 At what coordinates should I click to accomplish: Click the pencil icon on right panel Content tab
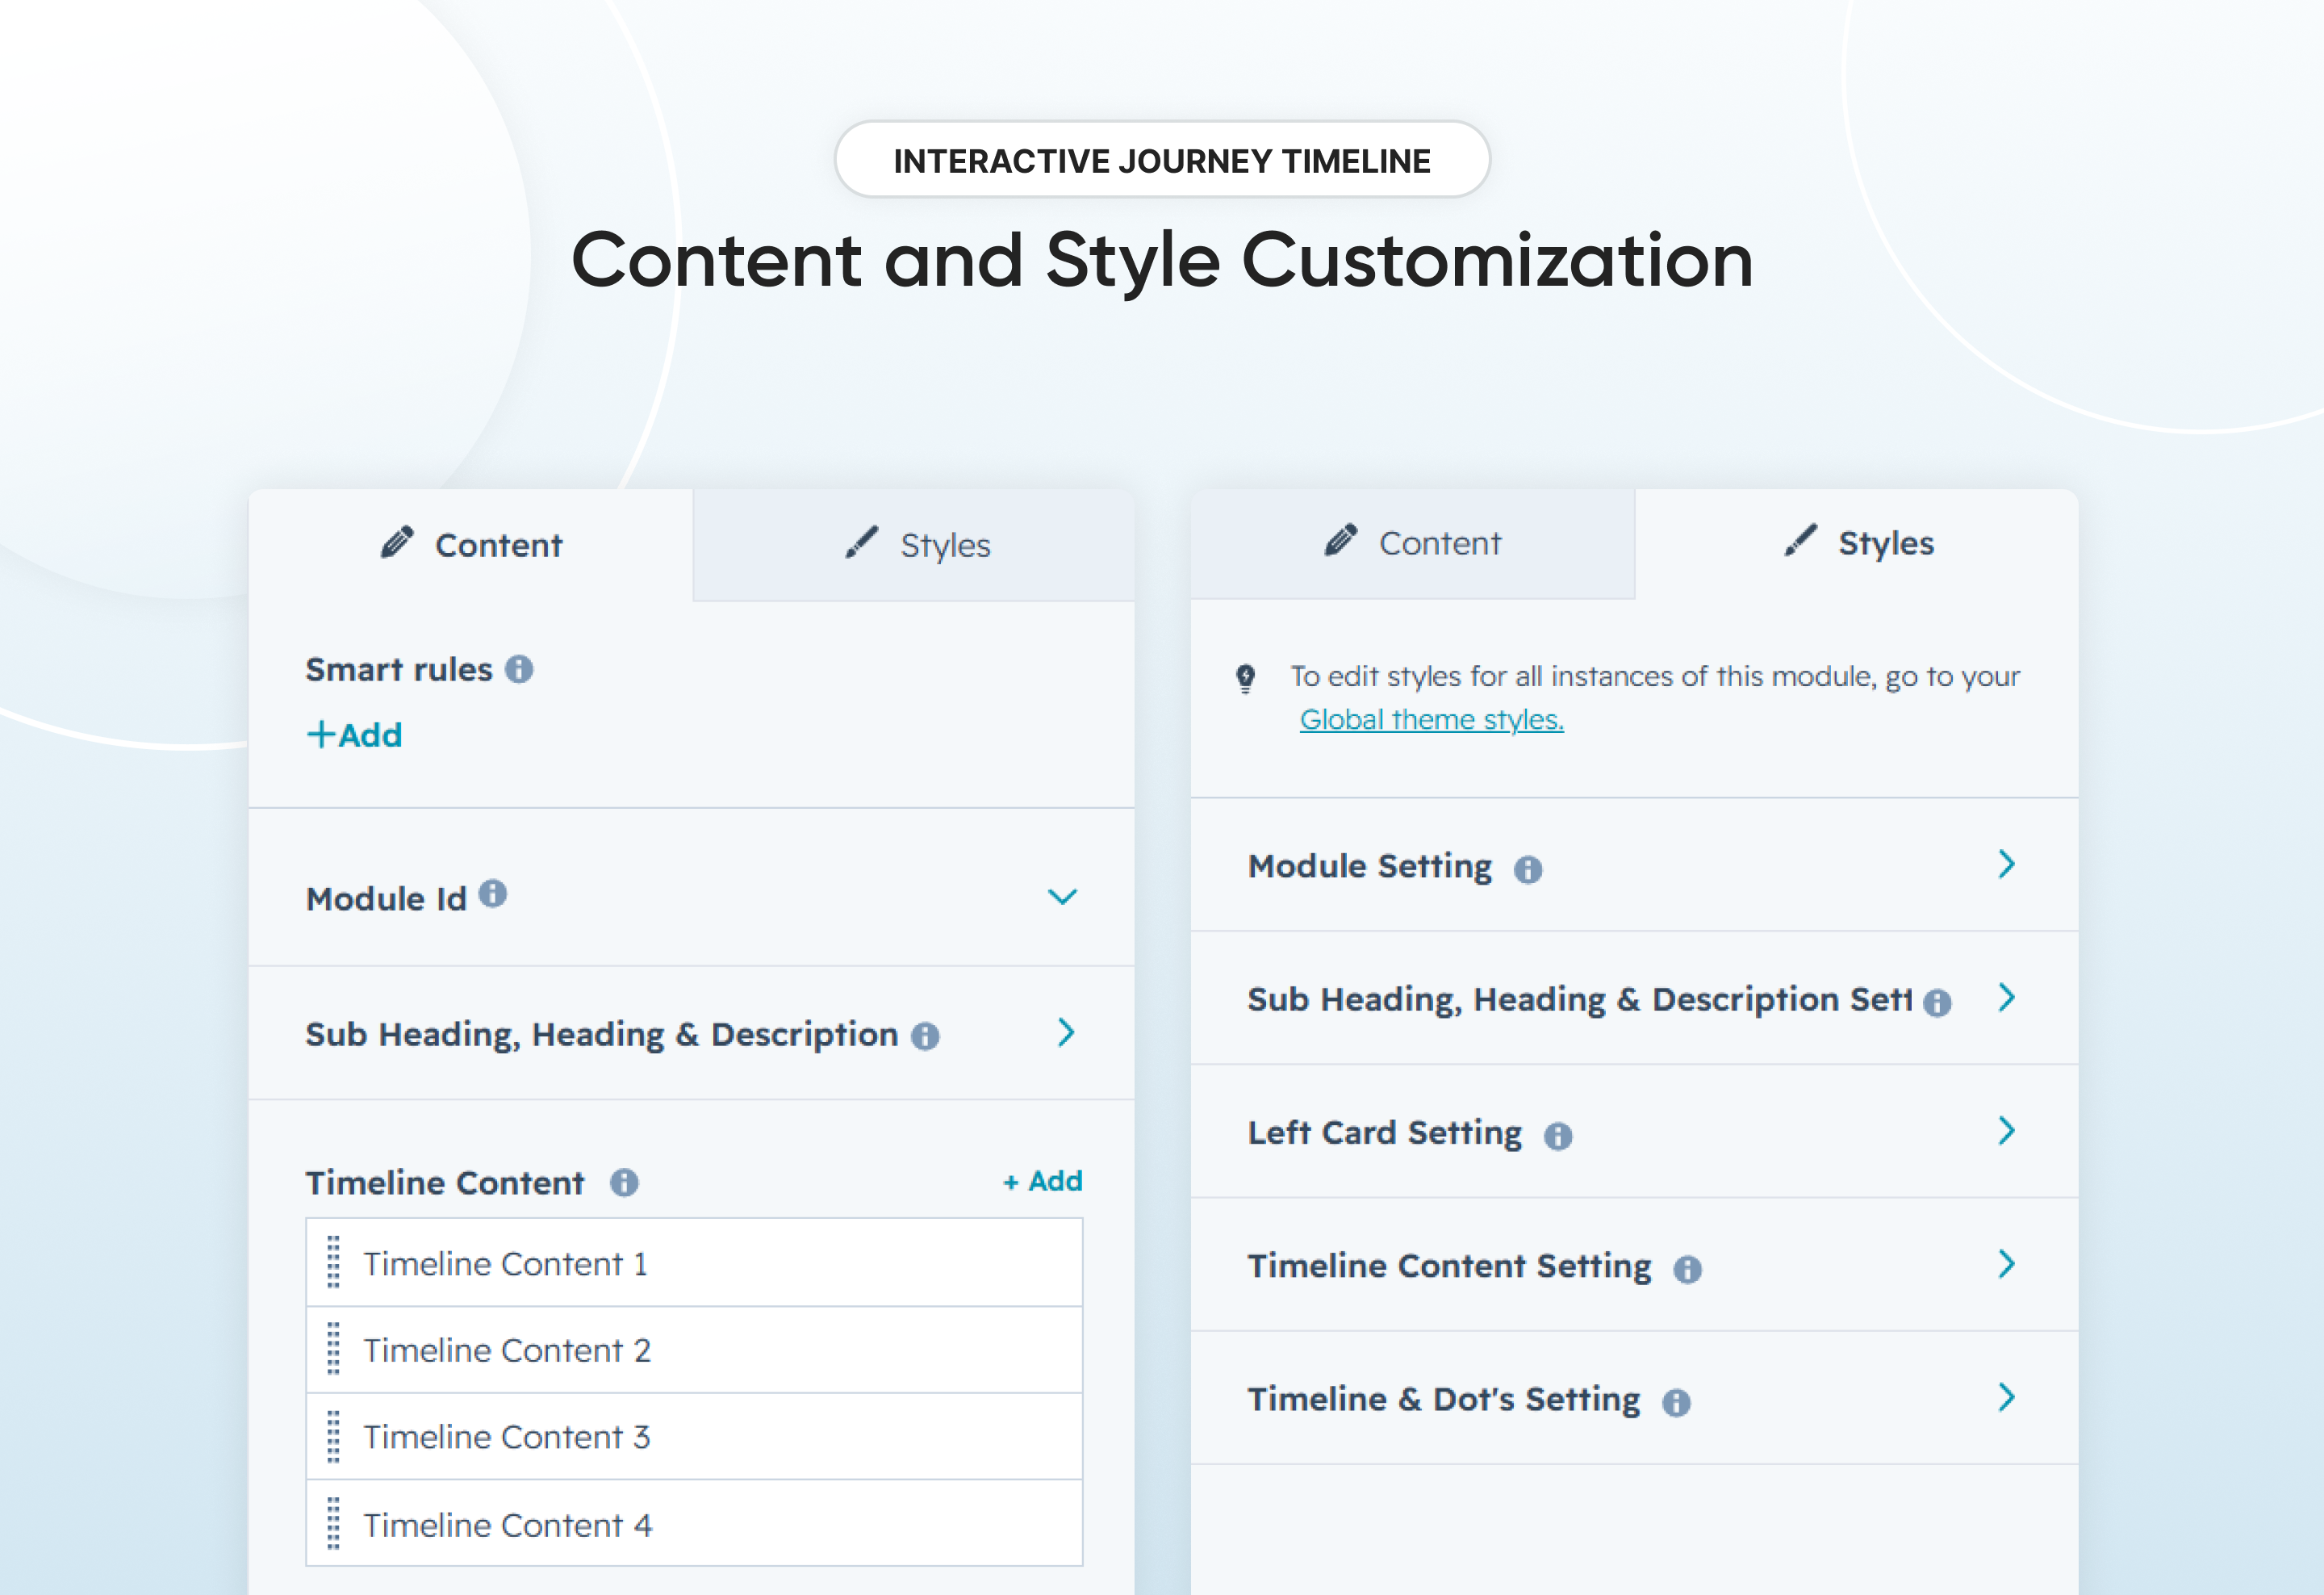point(1341,540)
